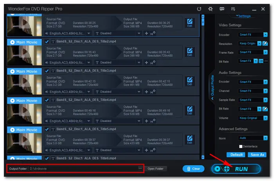The image size is (274, 181).
Task: Open the video Encoder dropdown
Action: coord(265,34)
